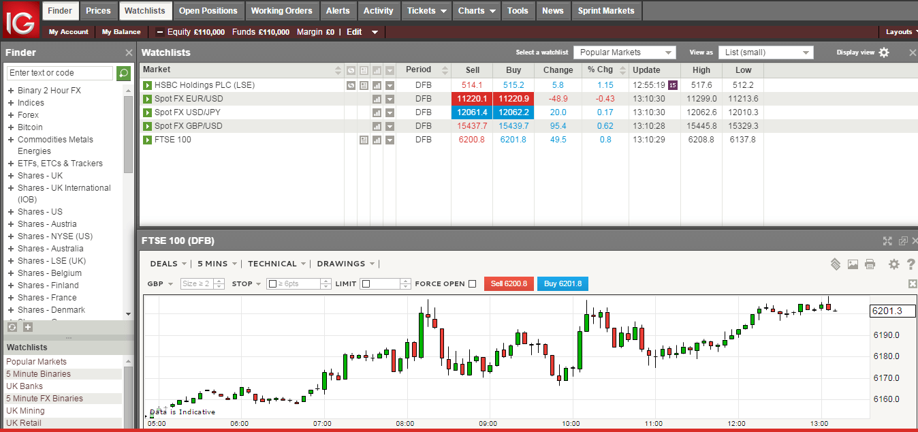This screenshot has height=432, width=918.
Task: Pop out the FTSE 100 chart window
Action: coord(903,241)
